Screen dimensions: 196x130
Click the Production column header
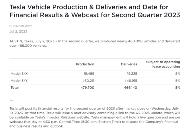[x=85, y=64]
